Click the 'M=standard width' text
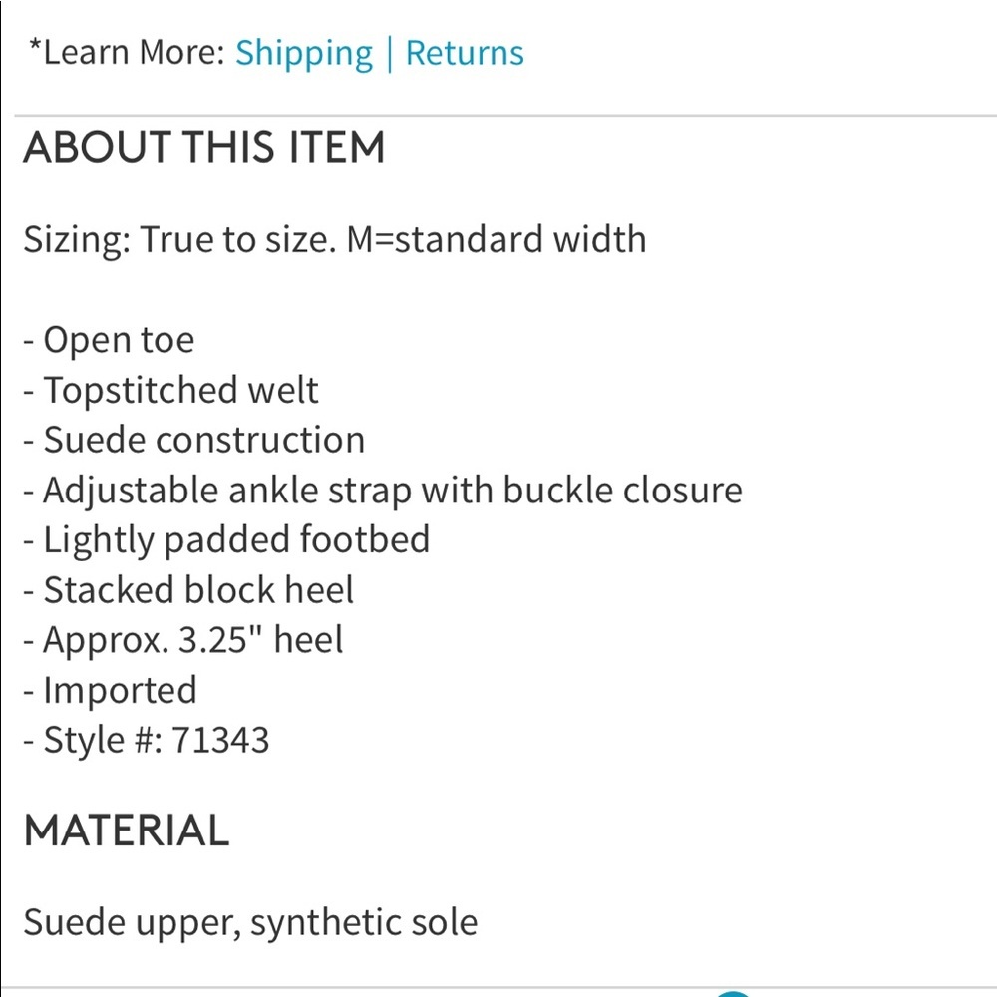The height and width of the screenshot is (997, 997). pyautogui.click(x=496, y=239)
